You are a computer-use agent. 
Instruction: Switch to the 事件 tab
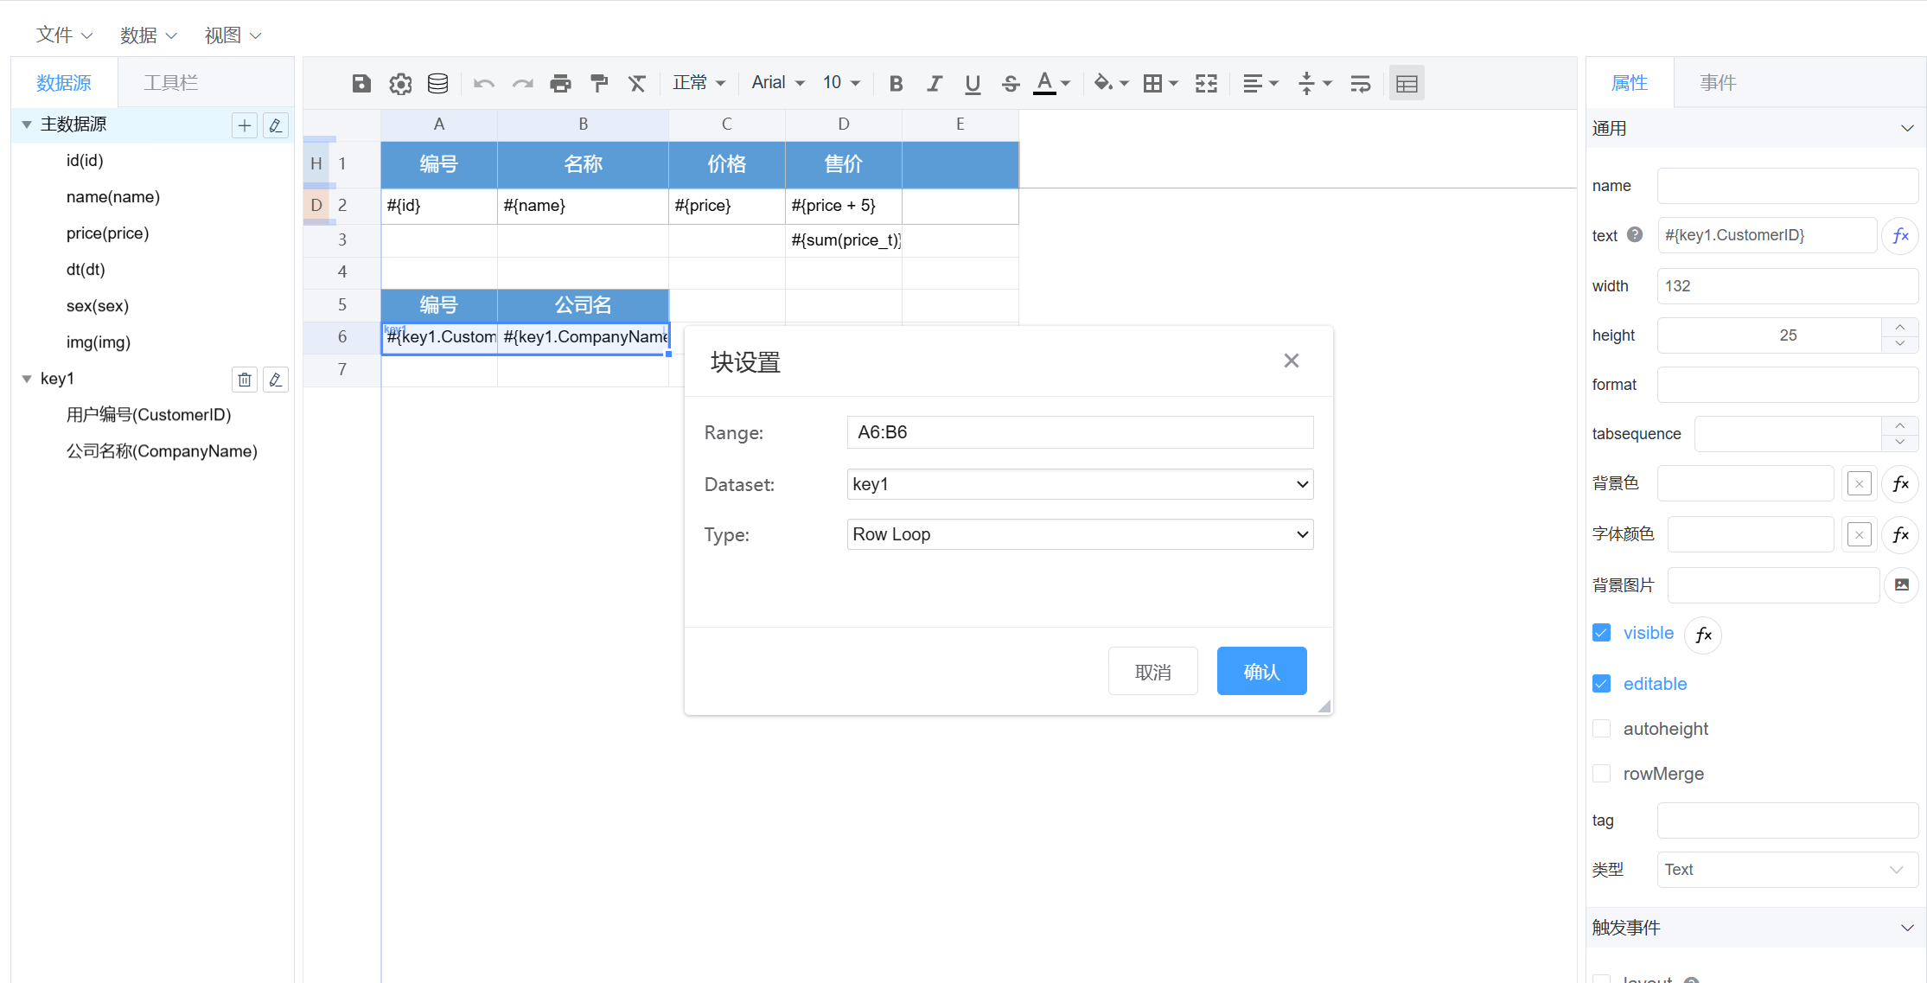click(x=1717, y=83)
